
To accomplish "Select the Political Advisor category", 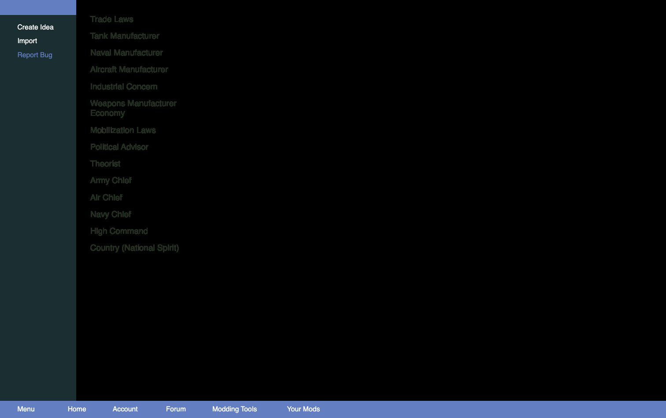I will pos(119,147).
